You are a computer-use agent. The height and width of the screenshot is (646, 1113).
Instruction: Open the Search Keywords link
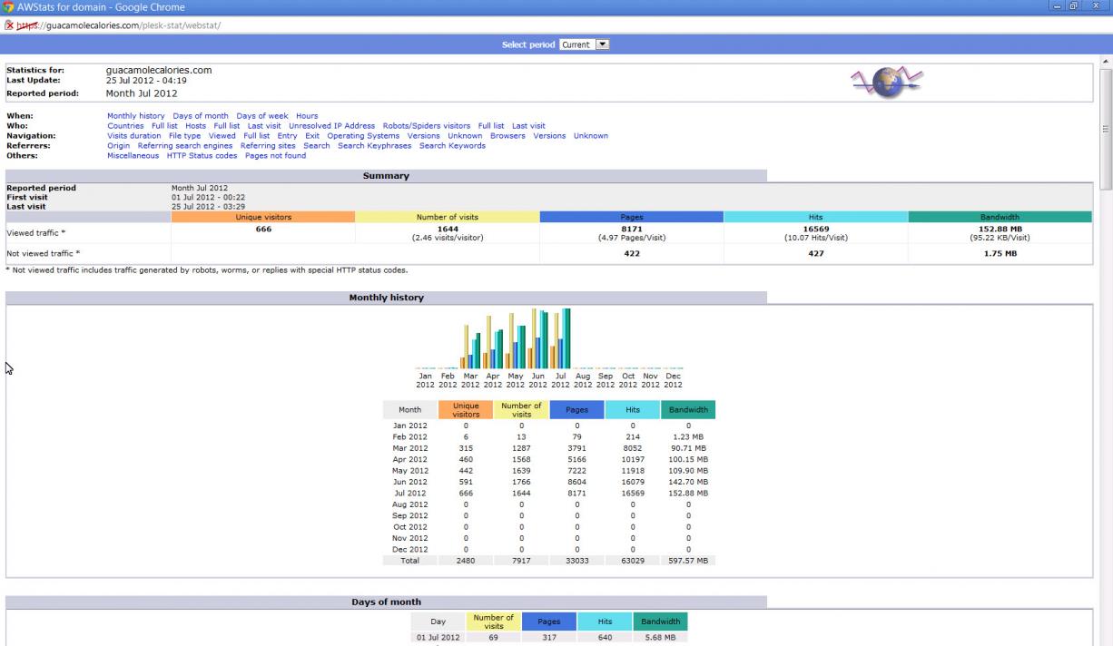(x=452, y=146)
